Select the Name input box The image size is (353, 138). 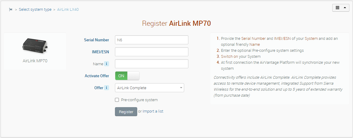(x=151, y=64)
